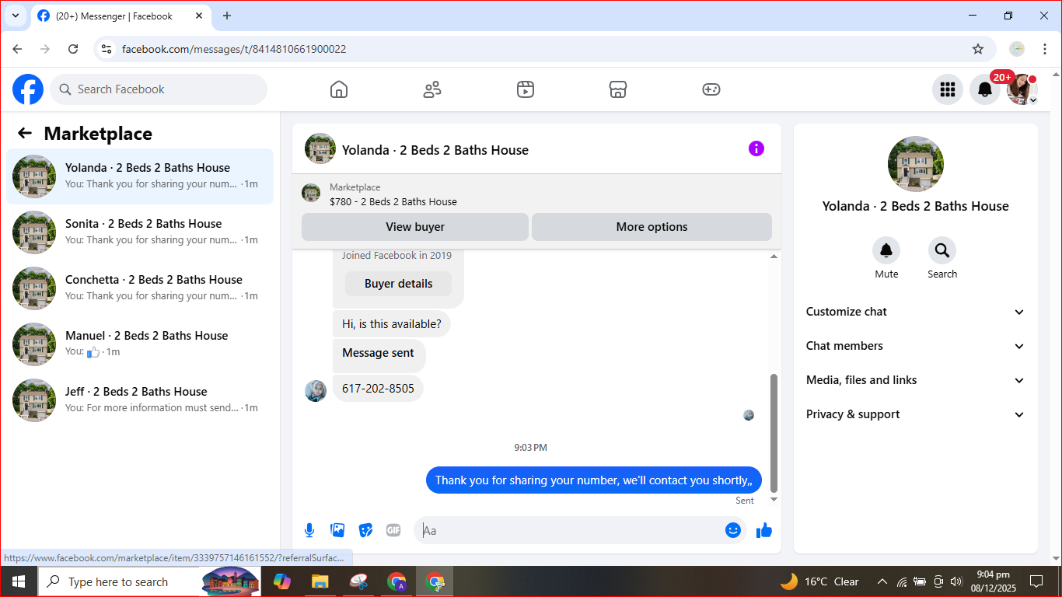
Task: Open the Manuel conversation in the list
Action: (x=140, y=344)
